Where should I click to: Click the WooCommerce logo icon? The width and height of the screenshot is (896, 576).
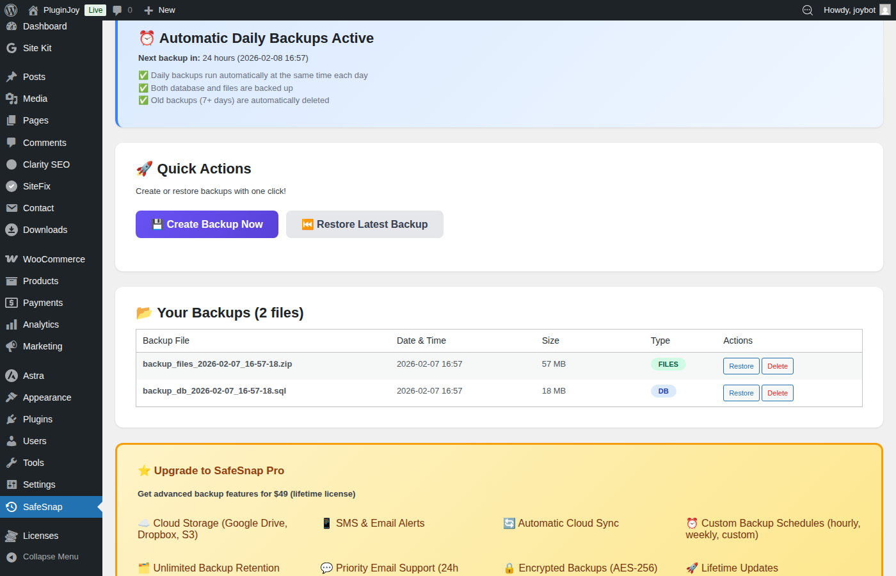tap(12, 259)
